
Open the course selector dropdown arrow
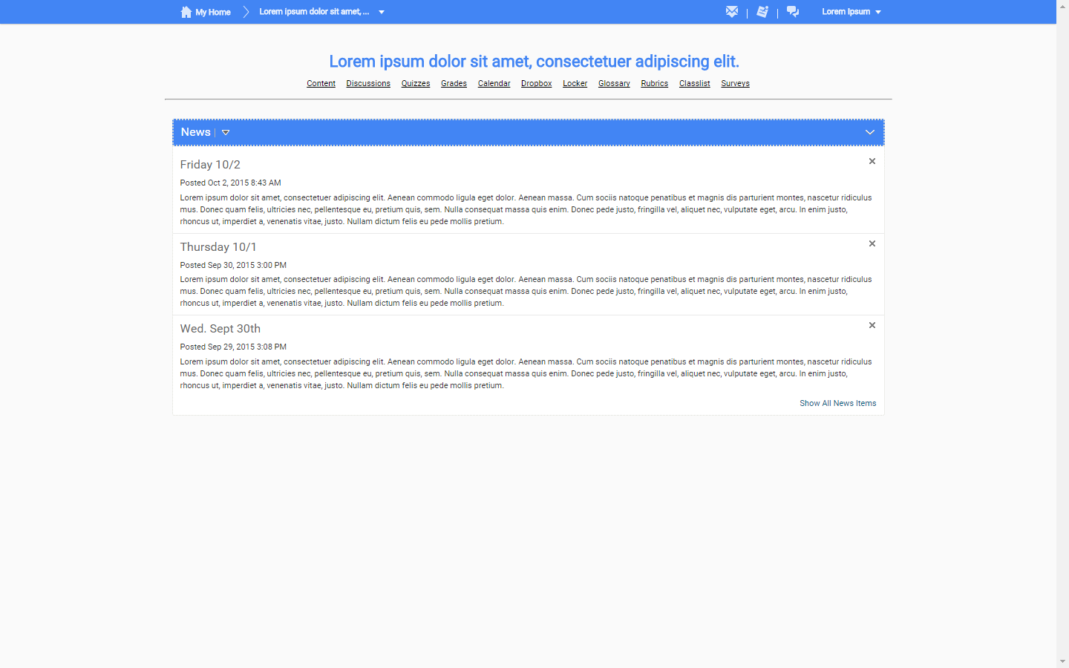pyautogui.click(x=382, y=12)
